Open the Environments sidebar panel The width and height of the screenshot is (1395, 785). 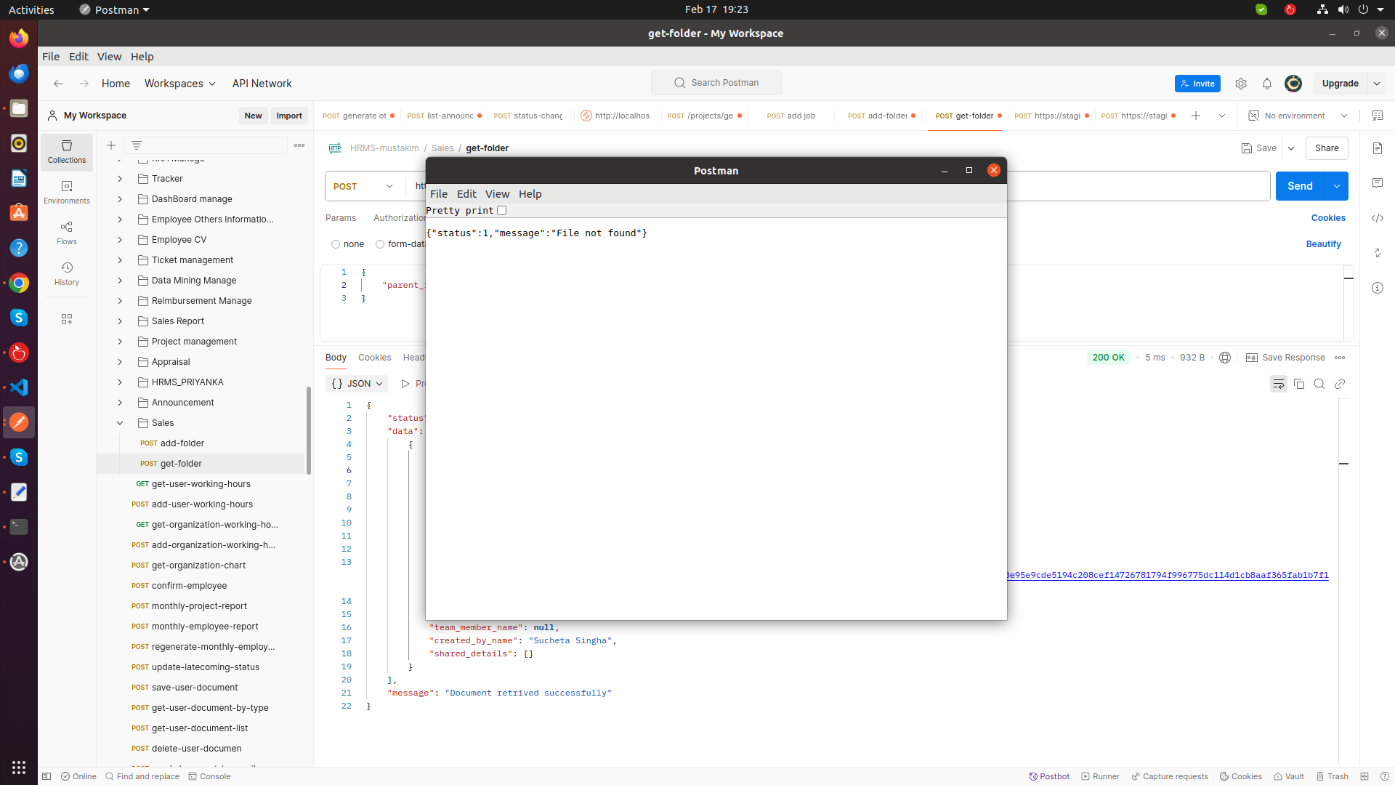coord(67,193)
